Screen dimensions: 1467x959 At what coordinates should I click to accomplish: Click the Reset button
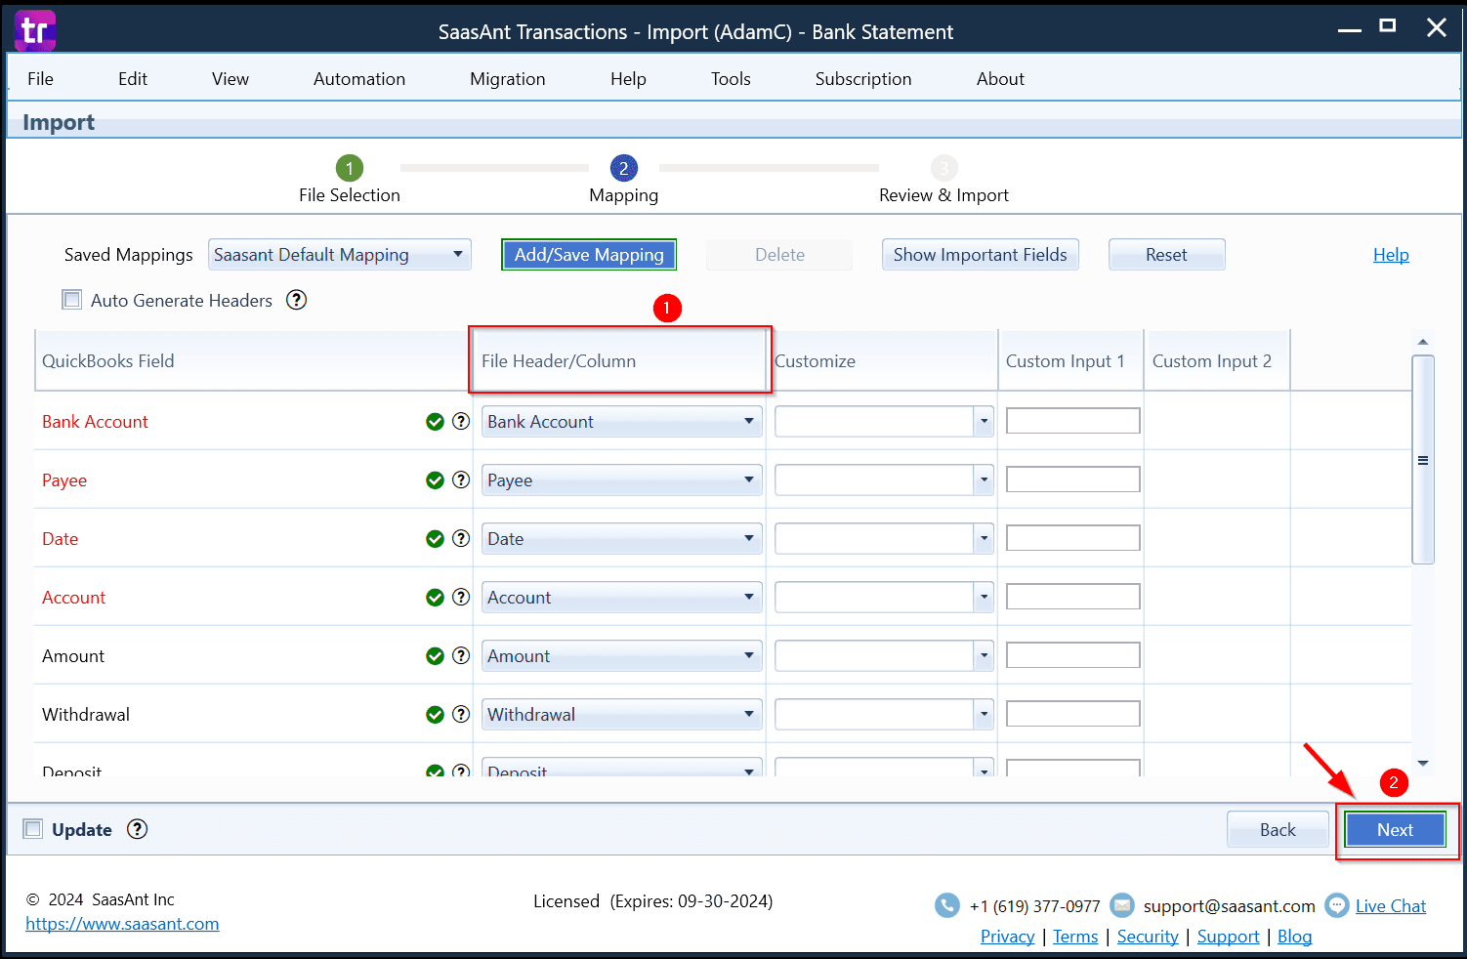pyautogui.click(x=1166, y=255)
